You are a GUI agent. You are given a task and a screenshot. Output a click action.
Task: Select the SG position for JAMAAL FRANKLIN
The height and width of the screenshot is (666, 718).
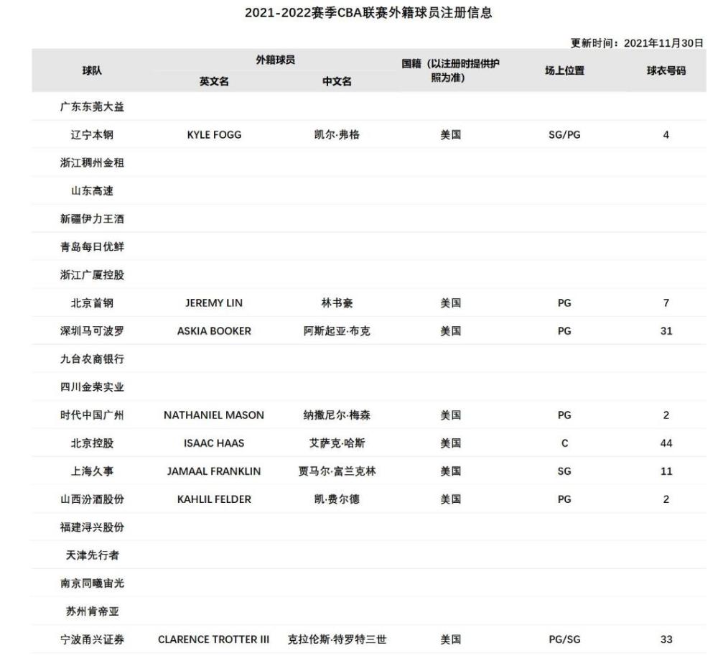[564, 471]
